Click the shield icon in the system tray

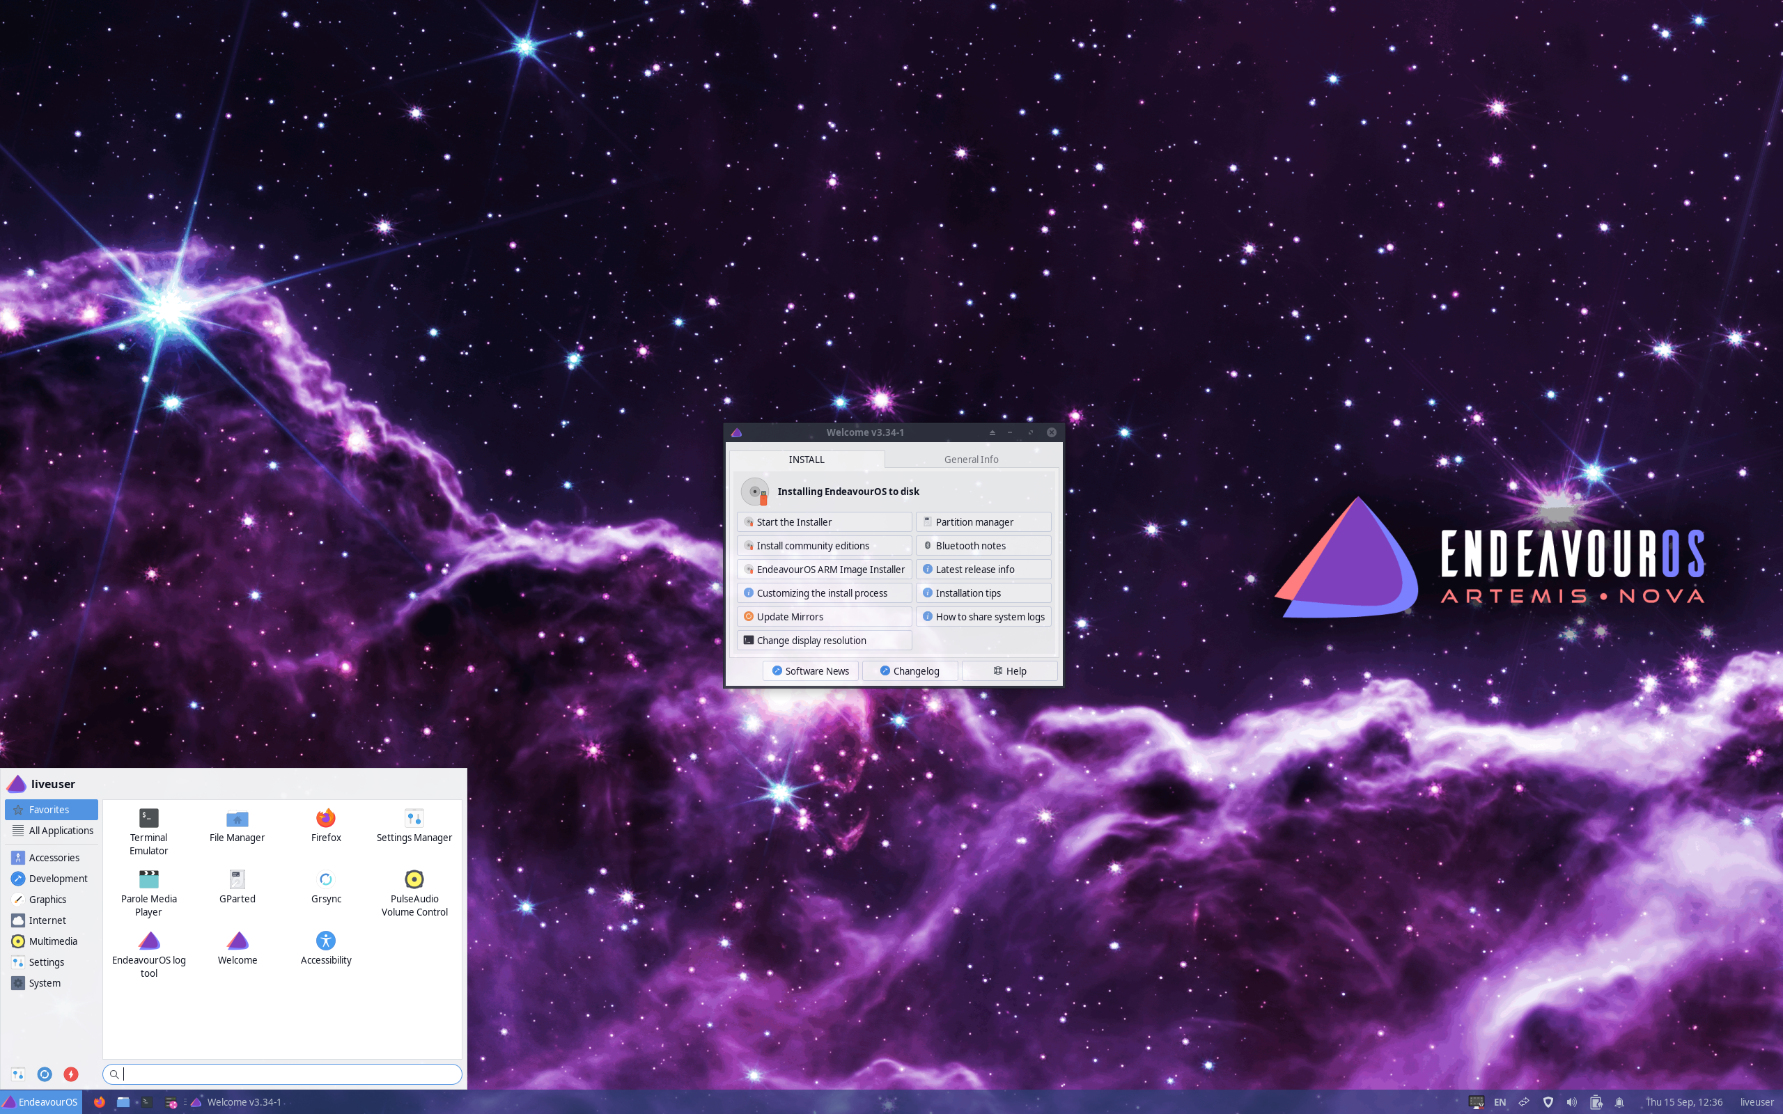coord(1548,1102)
